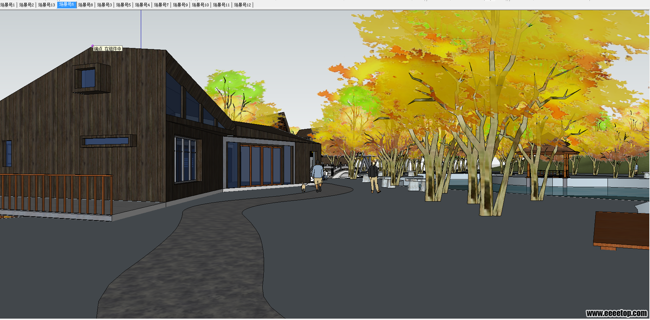
Task: Switch to scene tab 场景号10
Action: click(x=200, y=5)
